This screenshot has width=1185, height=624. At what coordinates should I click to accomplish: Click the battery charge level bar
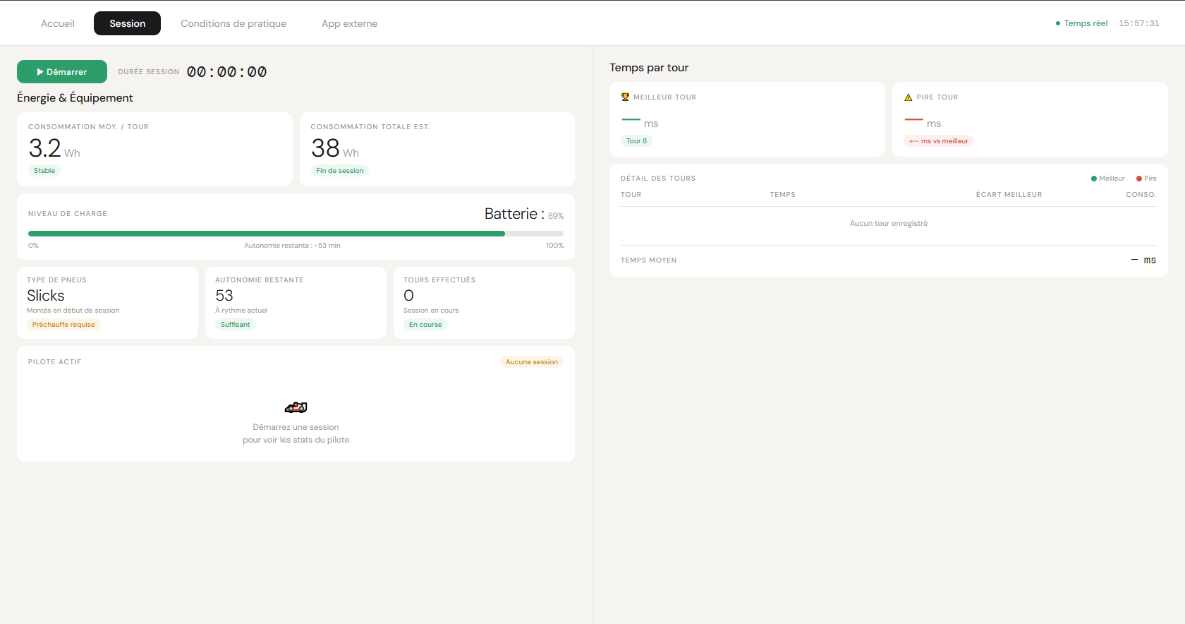click(x=296, y=234)
